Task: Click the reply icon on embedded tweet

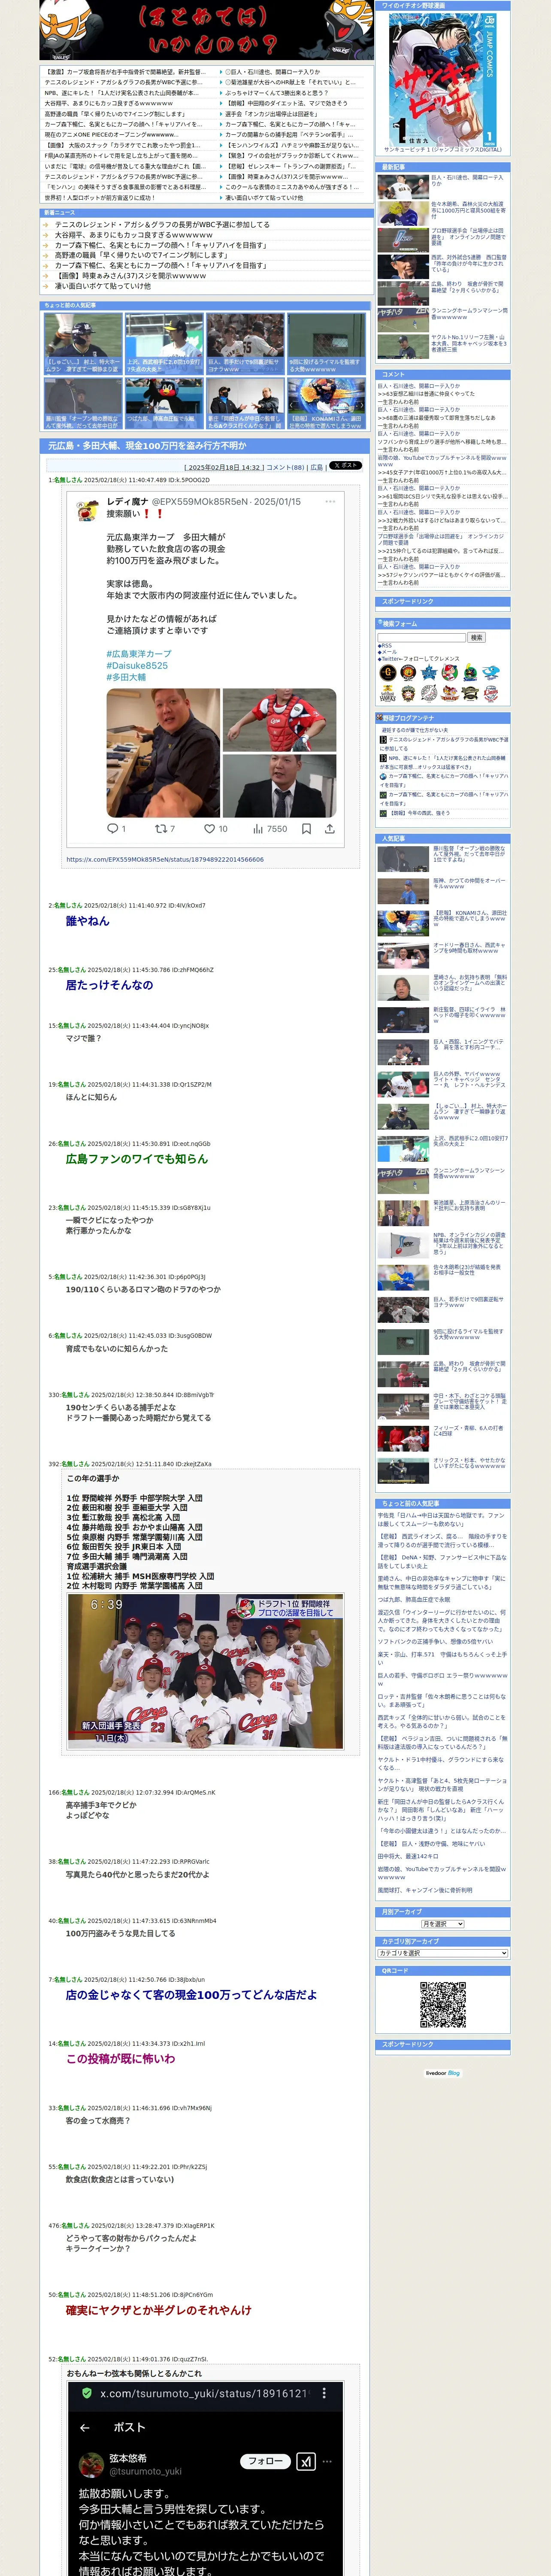Action: [112, 829]
